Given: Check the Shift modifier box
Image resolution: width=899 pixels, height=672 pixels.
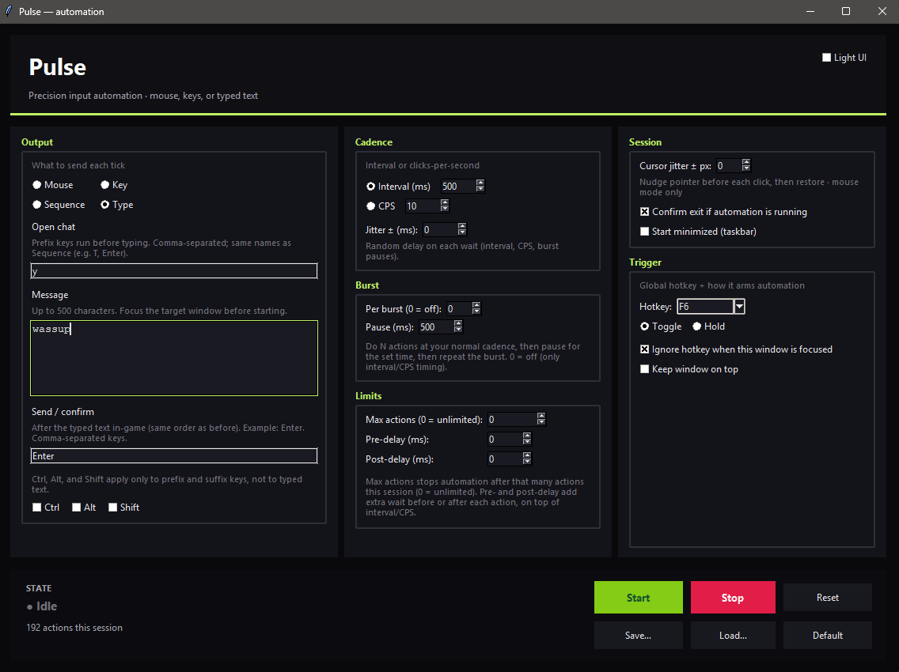Looking at the screenshot, I should (123, 508).
